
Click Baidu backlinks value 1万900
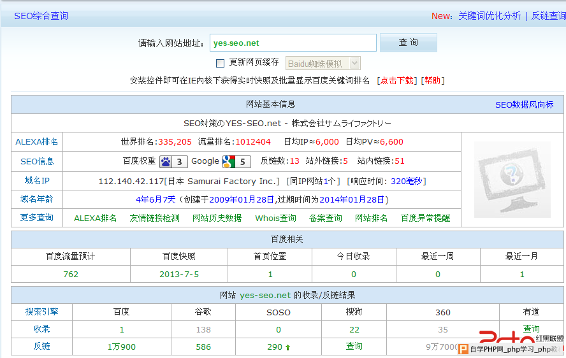click(x=122, y=347)
